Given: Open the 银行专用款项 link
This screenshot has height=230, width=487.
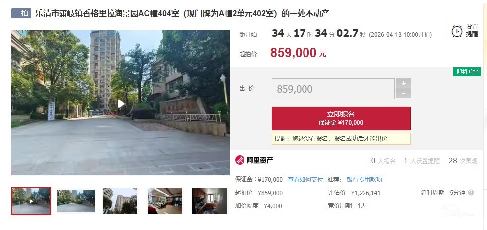Looking at the screenshot, I should [x=365, y=180].
